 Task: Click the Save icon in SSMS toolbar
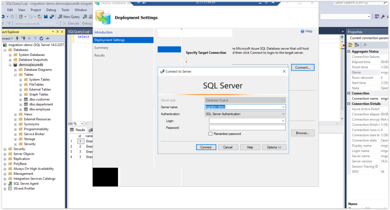click(x=46, y=17)
